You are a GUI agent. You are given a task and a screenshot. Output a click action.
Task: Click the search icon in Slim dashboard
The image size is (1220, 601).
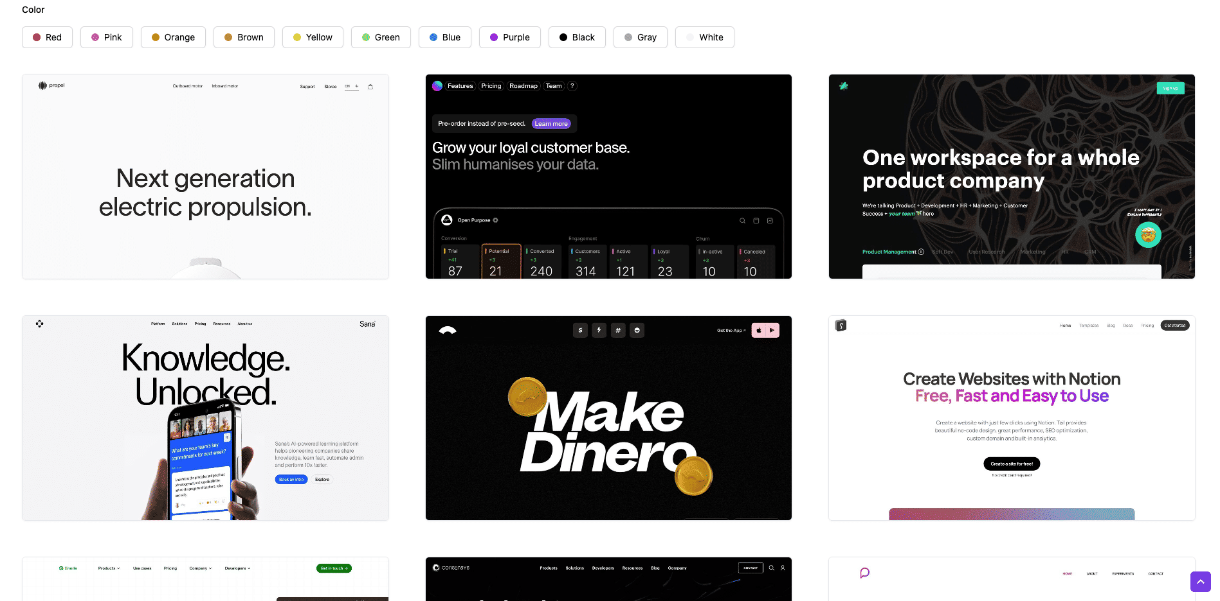(x=742, y=221)
